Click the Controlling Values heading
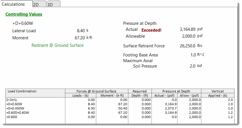 click(x=24, y=14)
